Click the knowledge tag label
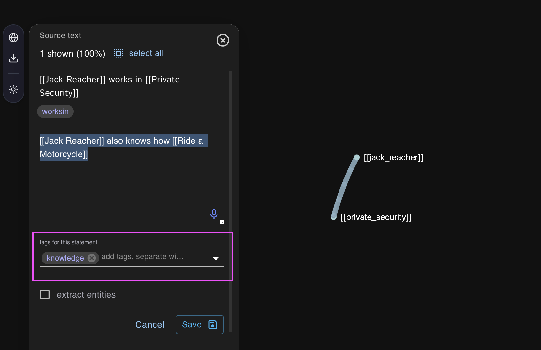 (x=65, y=258)
